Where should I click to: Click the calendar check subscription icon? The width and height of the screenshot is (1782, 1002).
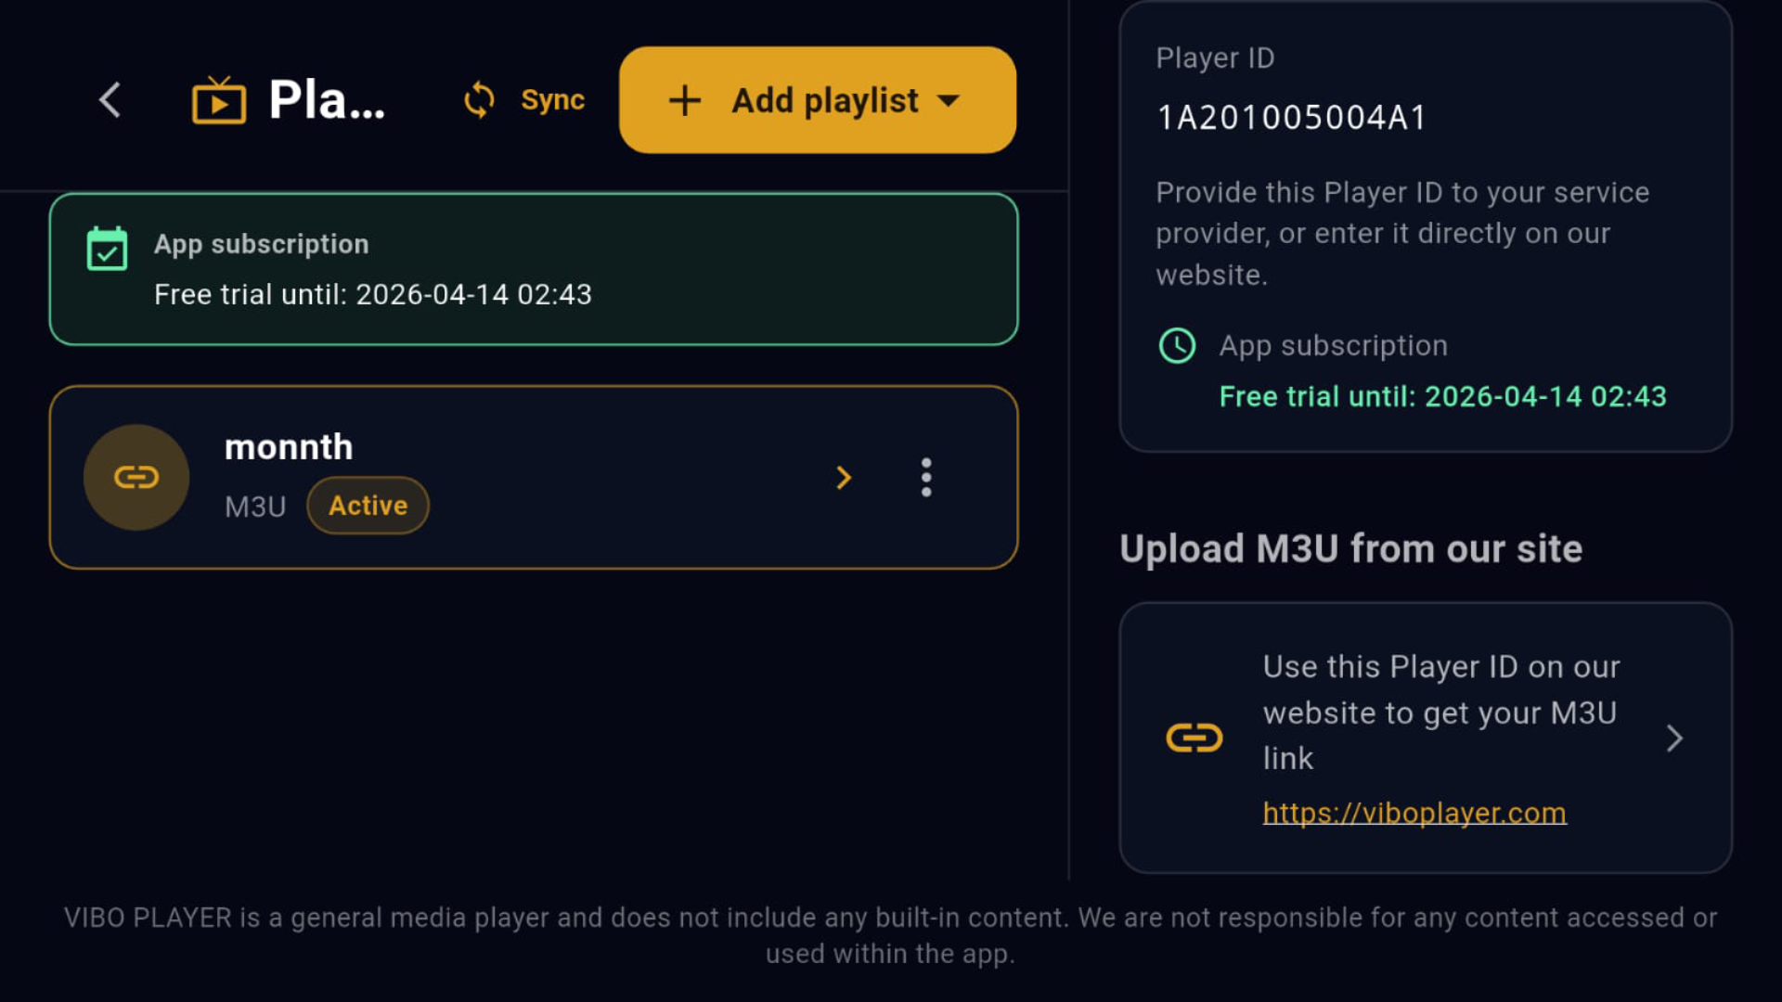(107, 249)
